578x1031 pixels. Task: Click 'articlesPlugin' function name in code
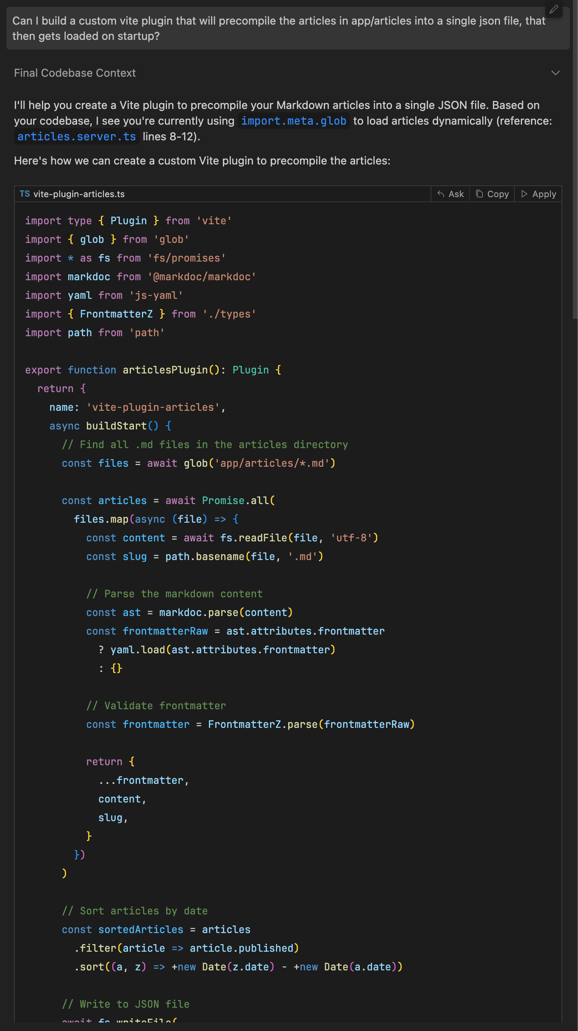click(165, 370)
